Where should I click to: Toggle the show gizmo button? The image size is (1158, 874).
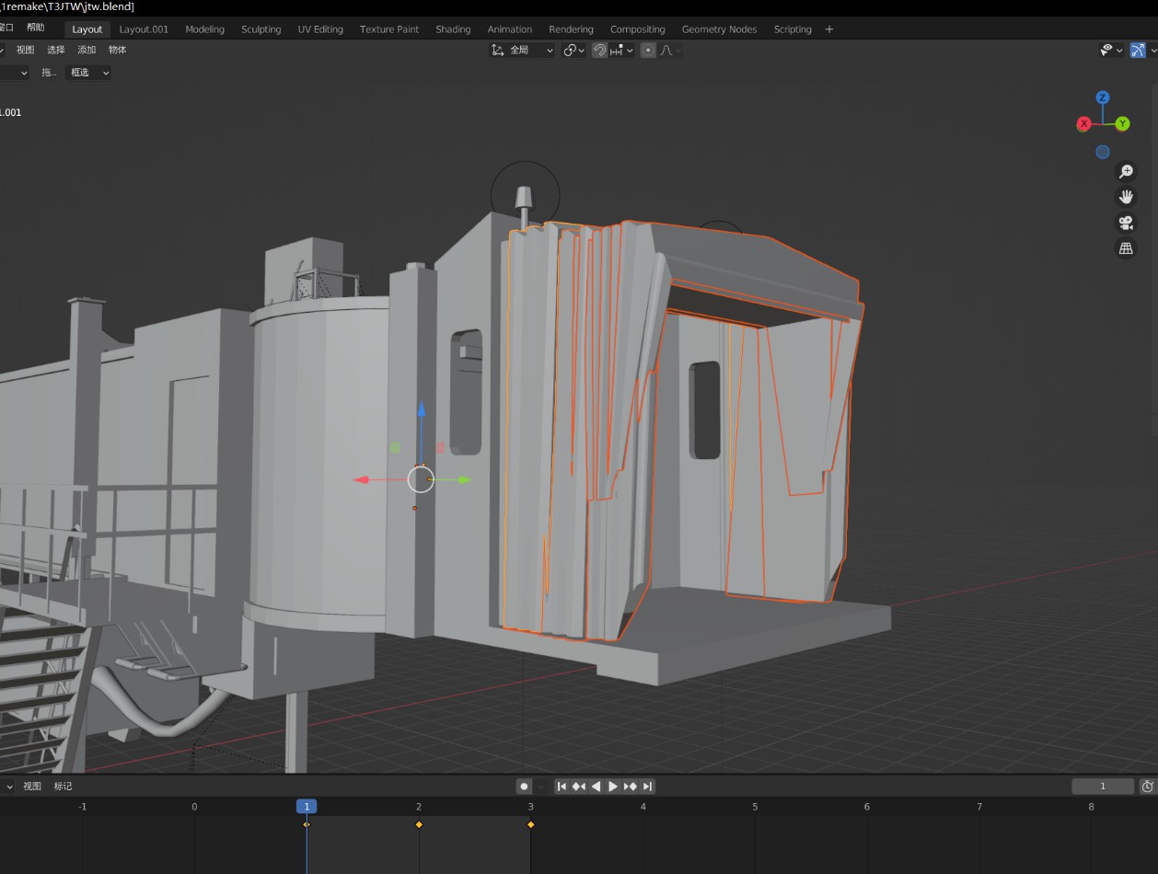point(1139,51)
